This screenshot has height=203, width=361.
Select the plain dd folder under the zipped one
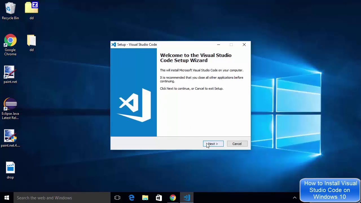[32, 43]
